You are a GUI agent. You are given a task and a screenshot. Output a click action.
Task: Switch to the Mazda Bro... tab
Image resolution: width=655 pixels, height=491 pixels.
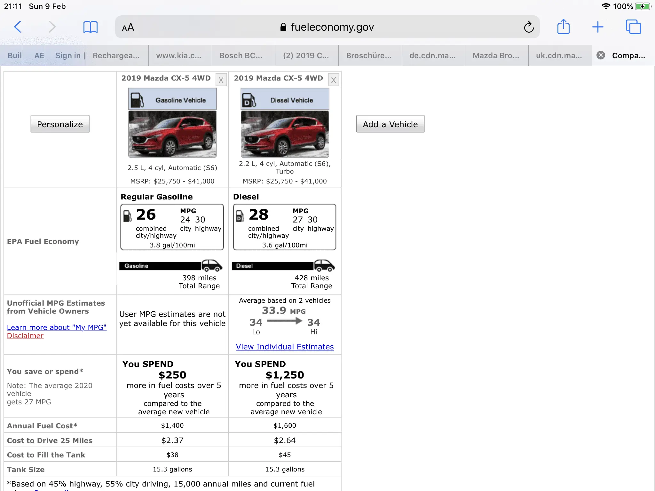coord(496,56)
